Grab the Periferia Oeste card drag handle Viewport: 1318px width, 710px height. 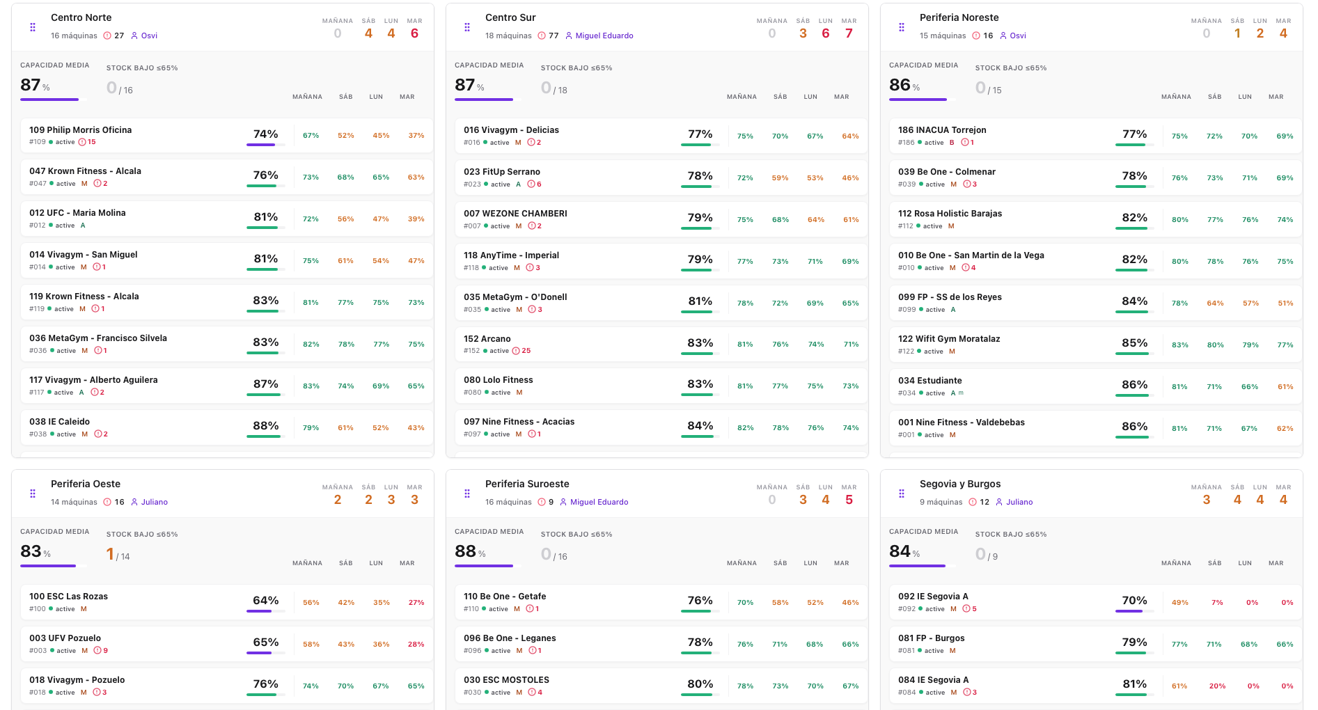tap(33, 494)
